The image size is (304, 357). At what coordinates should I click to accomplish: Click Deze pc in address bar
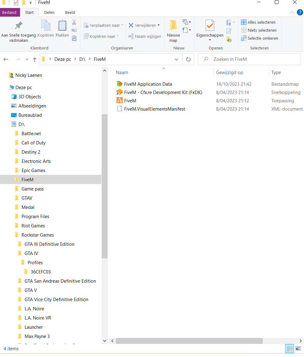(x=63, y=59)
